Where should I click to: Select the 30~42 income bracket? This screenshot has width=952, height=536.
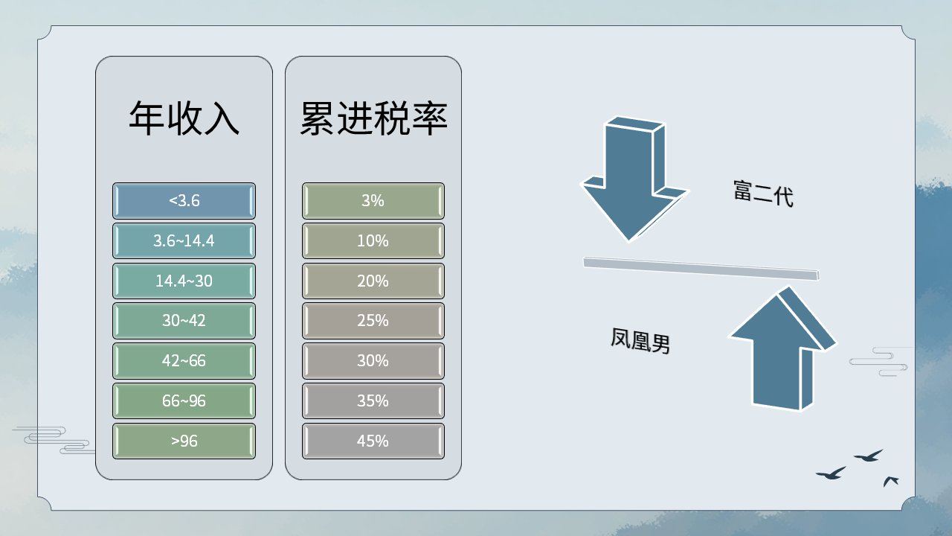pyautogui.click(x=184, y=321)
